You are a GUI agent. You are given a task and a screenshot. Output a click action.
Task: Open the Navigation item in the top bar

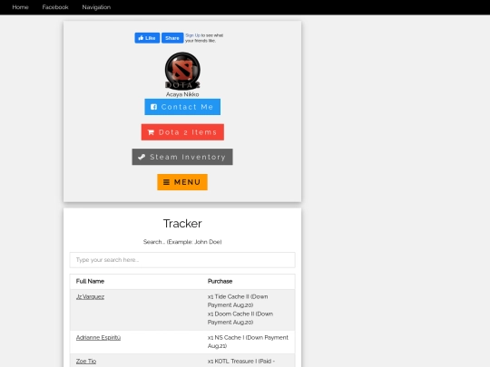(x=96, y=7)
